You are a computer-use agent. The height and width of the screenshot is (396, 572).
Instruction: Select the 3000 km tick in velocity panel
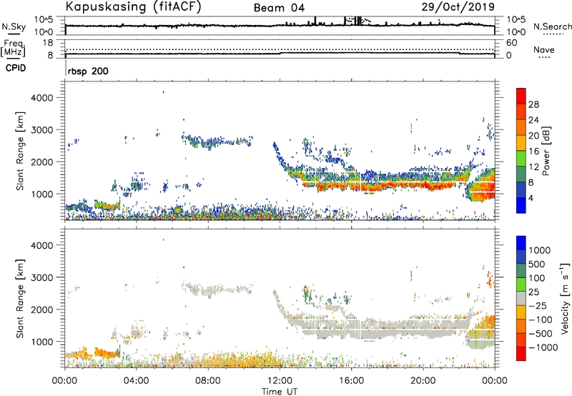click(41, 277)
